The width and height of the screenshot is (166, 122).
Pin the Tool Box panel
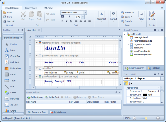point(19,30)
